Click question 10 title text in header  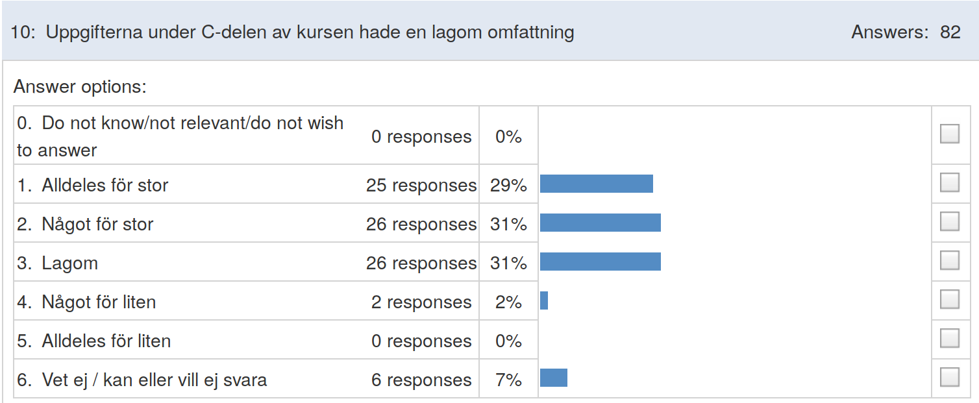pyautogui.click(x=292, y=32)
